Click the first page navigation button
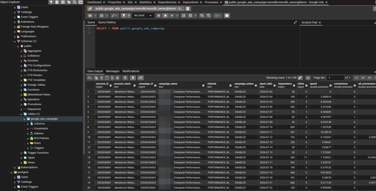The height and width of the screenshot is (191, 376). [356, 78]
